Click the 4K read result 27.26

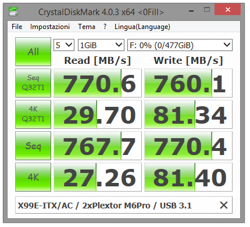(x=98, y=177)
